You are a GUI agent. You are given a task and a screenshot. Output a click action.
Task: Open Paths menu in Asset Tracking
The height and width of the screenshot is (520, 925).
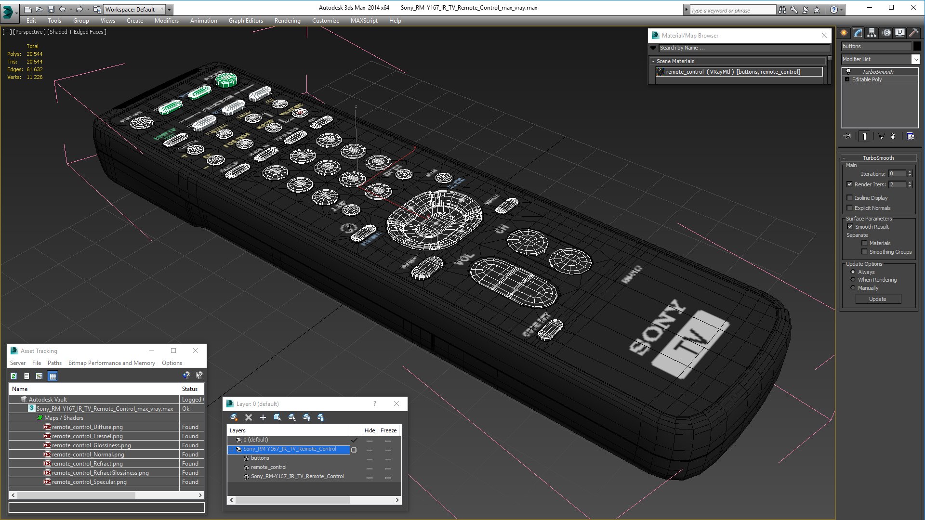point(54,363)
